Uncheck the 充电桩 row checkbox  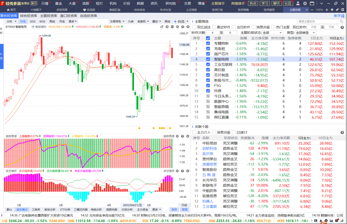[x=208, y=49]
